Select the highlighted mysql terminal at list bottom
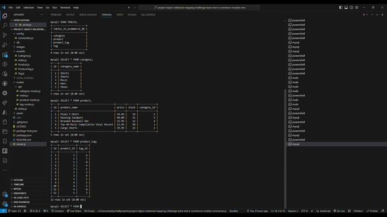Screen dimensions: 387x217 pyautogui.click(x=337, y=144)
